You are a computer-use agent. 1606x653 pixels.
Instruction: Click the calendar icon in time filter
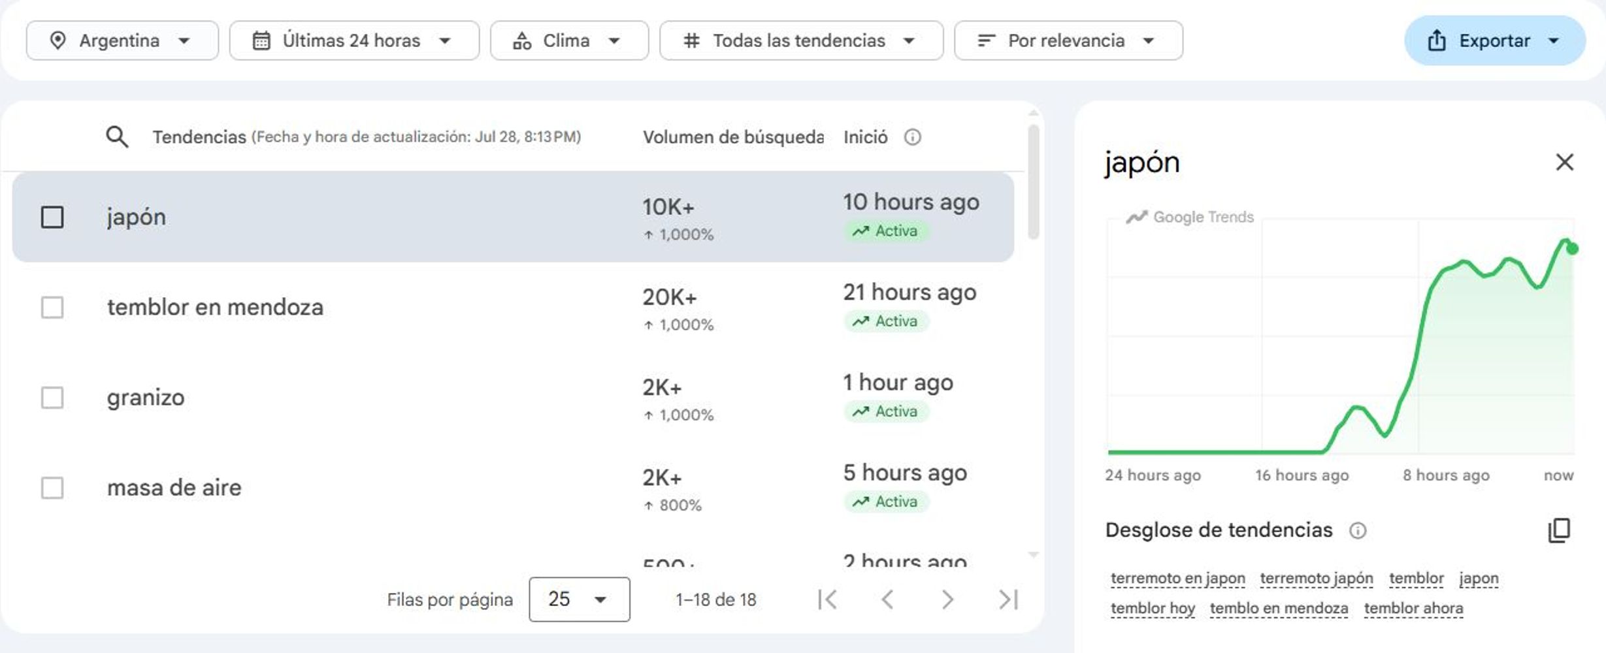pos(261,40)
